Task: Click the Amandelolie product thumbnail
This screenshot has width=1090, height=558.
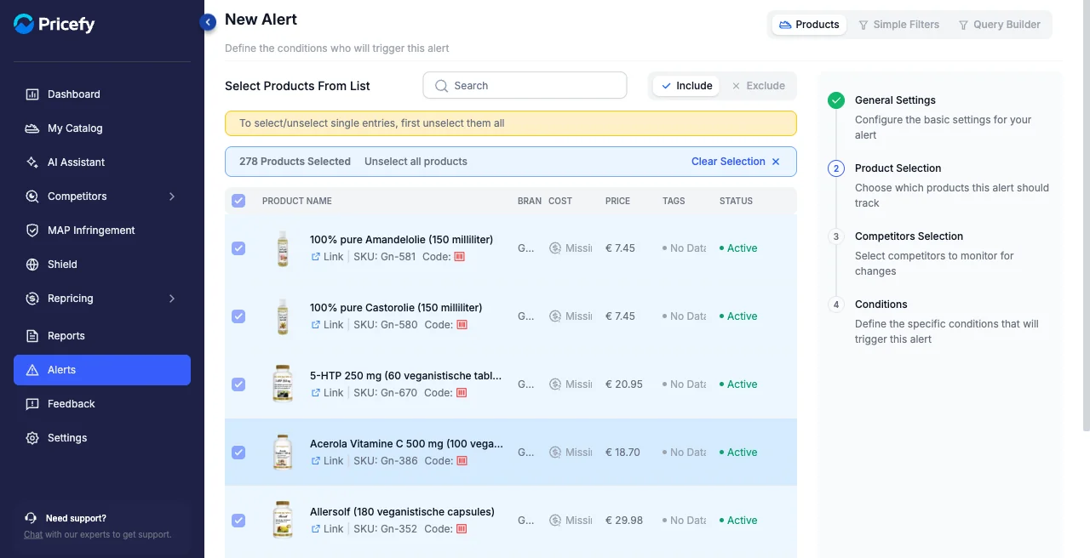Action: coord(283,248)
